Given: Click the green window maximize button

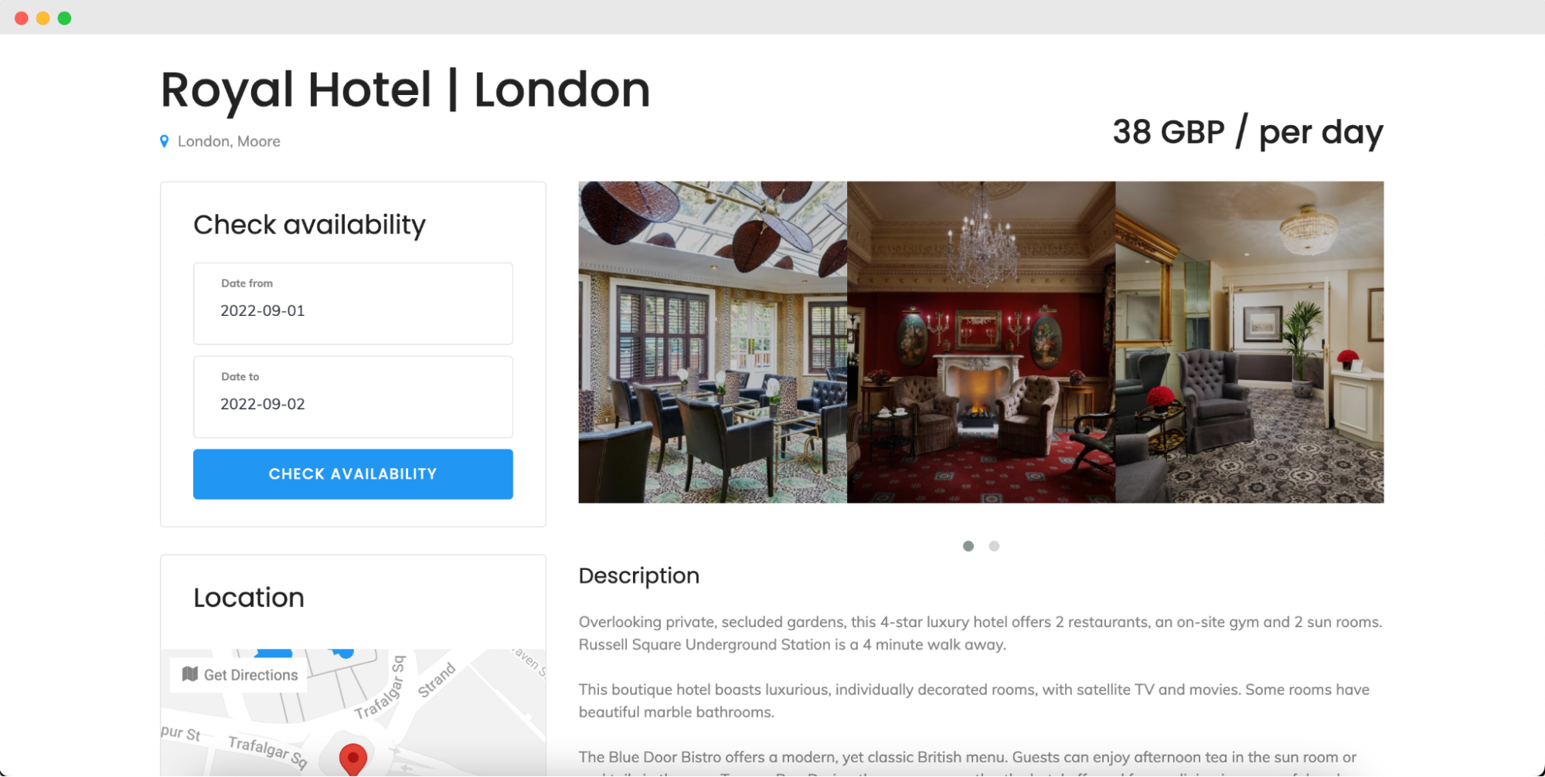Looking at the screenshot, I should tap(65, 18).
